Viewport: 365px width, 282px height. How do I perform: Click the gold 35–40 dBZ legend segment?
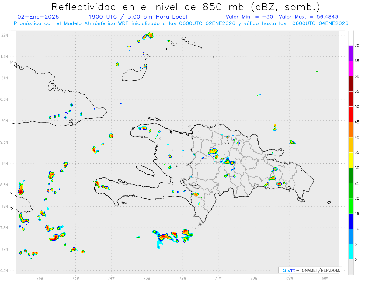tap(351, 145)
